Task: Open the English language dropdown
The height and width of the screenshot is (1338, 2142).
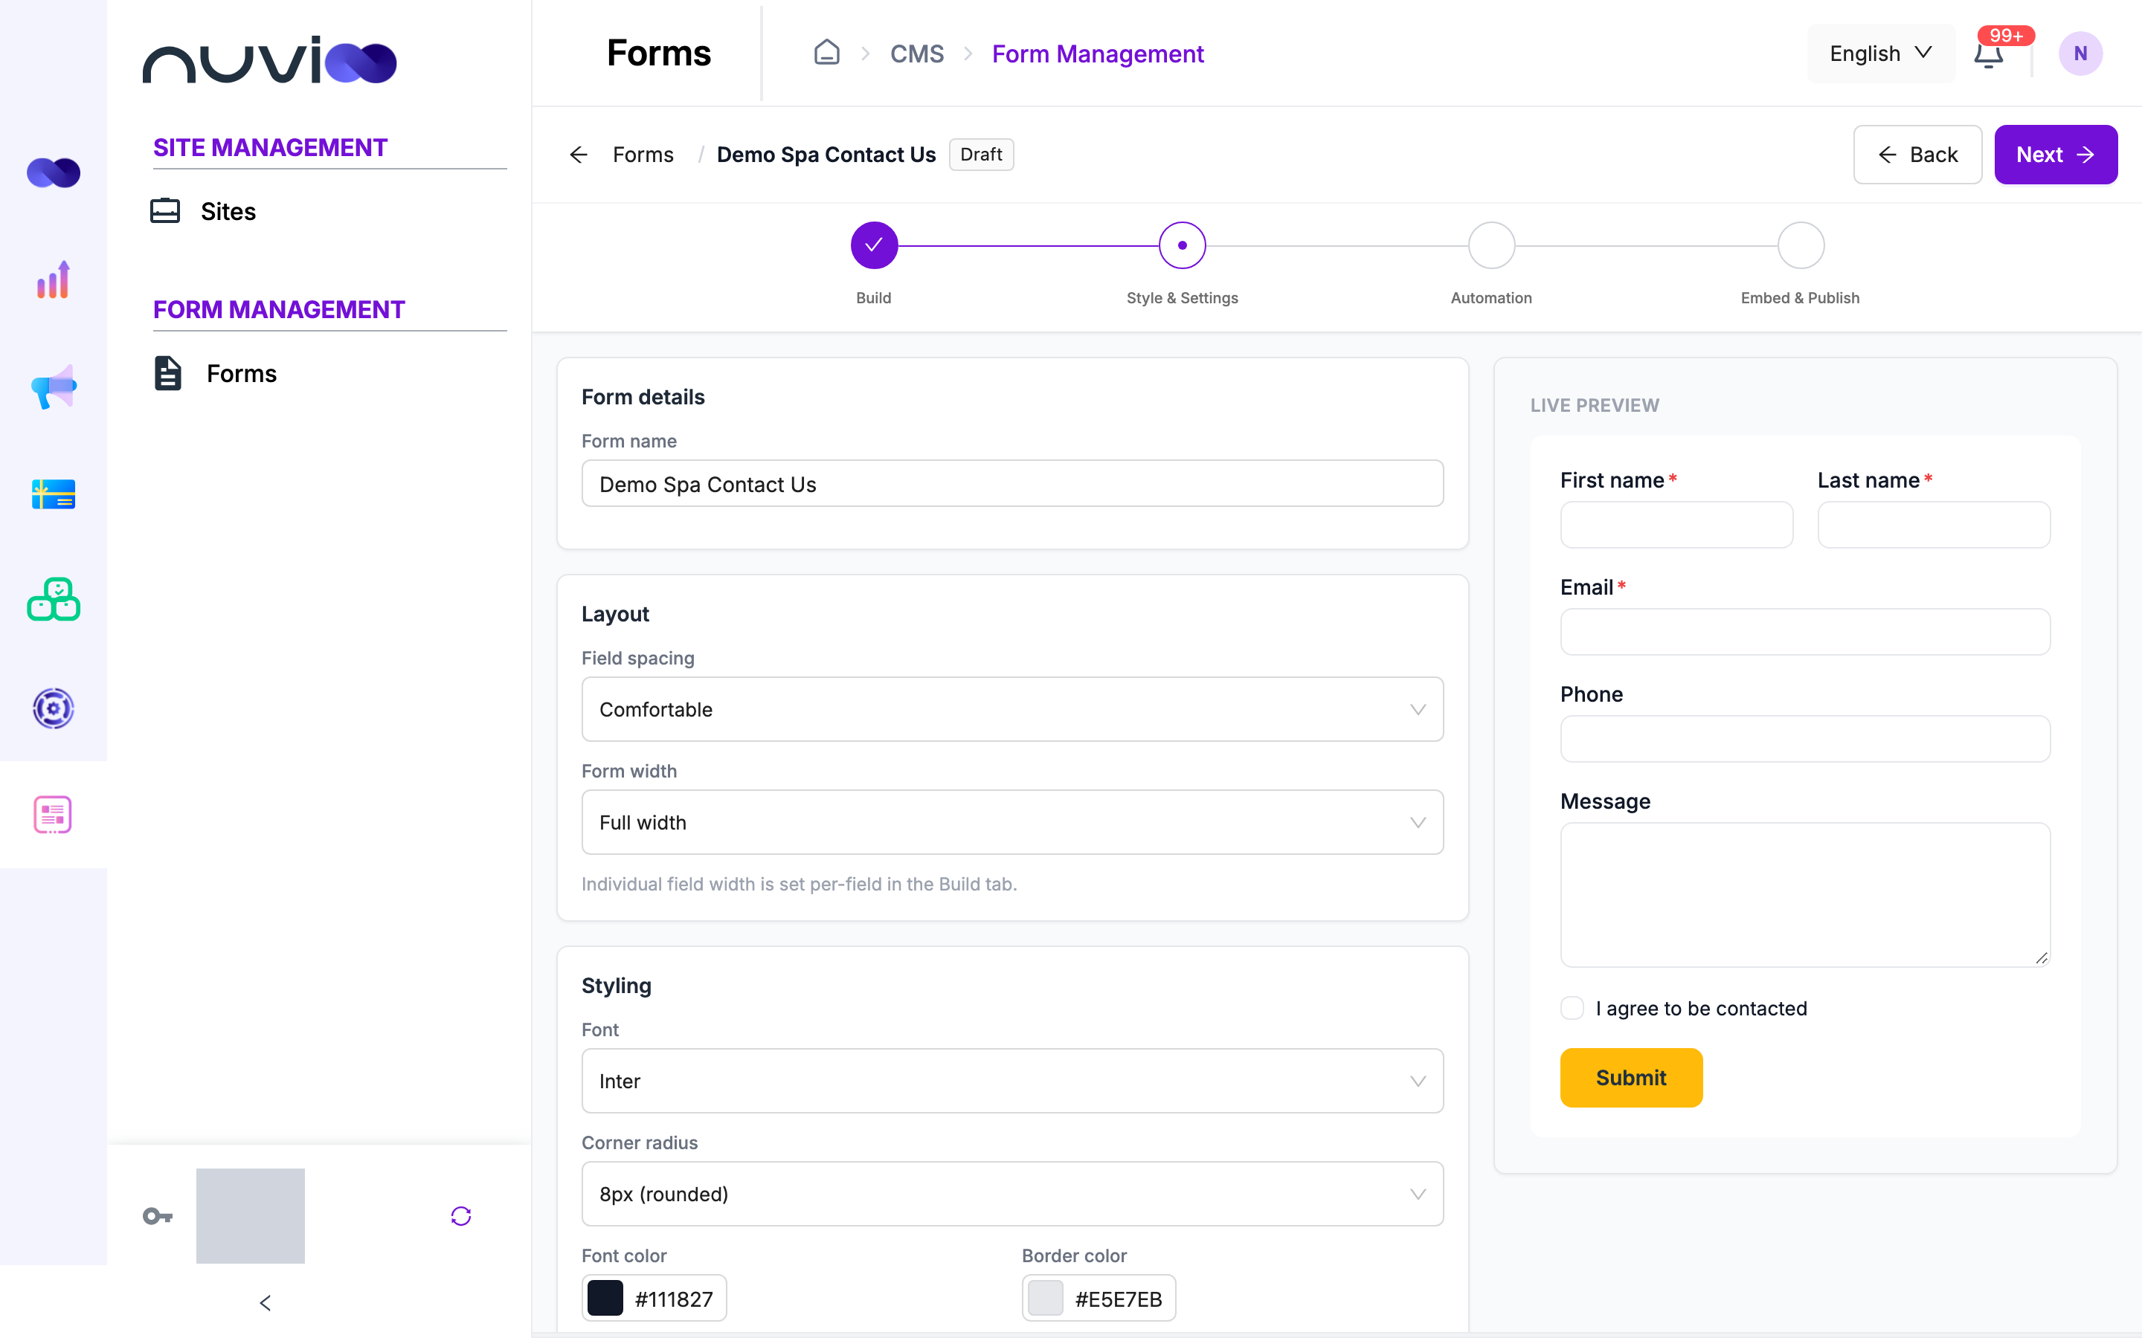Action: (1881, 54)
